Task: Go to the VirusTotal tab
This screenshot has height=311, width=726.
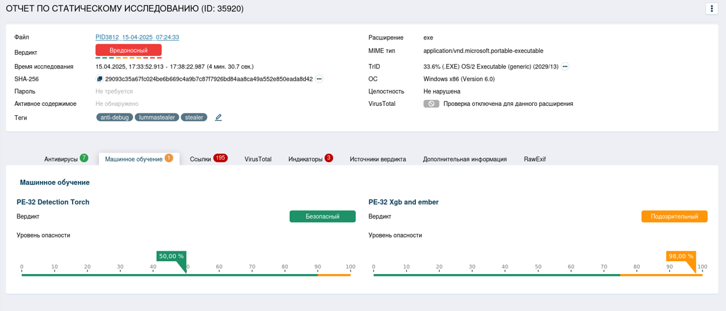Action: coord(258,159)
